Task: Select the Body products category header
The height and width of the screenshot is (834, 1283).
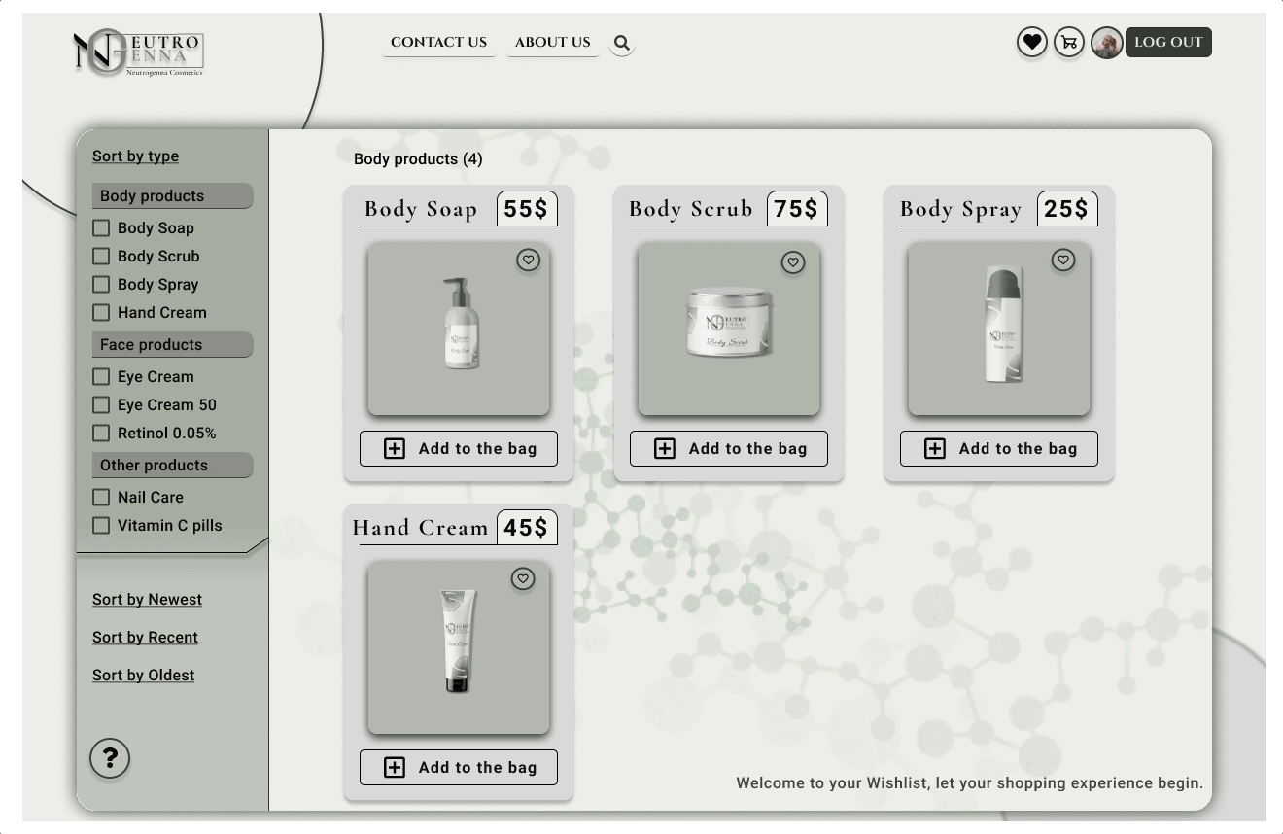Action: [172, 195]
